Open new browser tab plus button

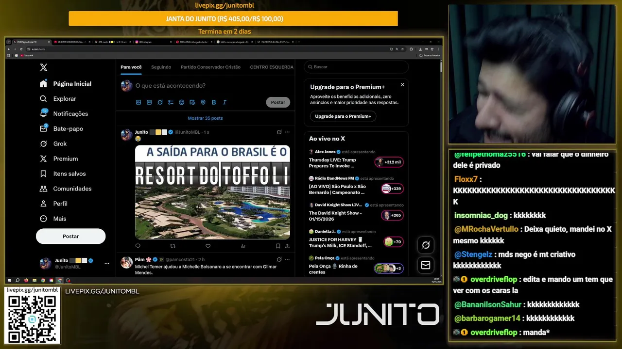coord(299,42)
